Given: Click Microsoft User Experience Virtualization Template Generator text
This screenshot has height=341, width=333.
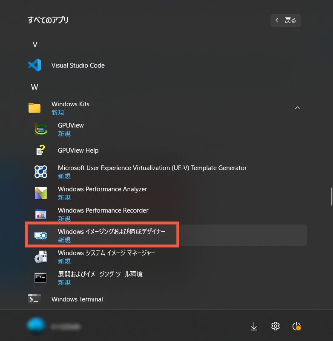Looking at the screenshot, I should (x=152, y=168).
